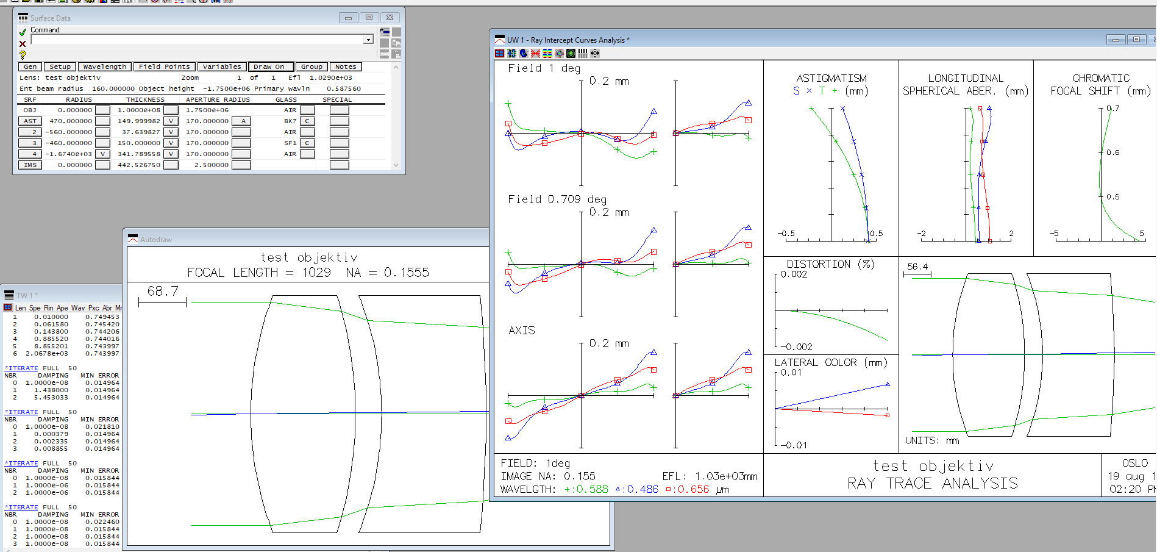The image size is (1157, 552).
Task: Click the green checkmark accept icon
Action: [x=23, y=32]
